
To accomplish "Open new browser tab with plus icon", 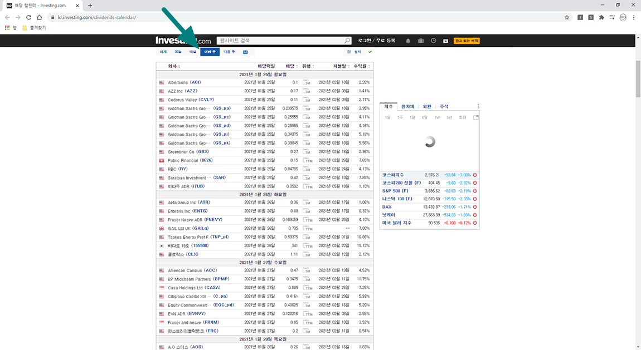I will (90, 6).
